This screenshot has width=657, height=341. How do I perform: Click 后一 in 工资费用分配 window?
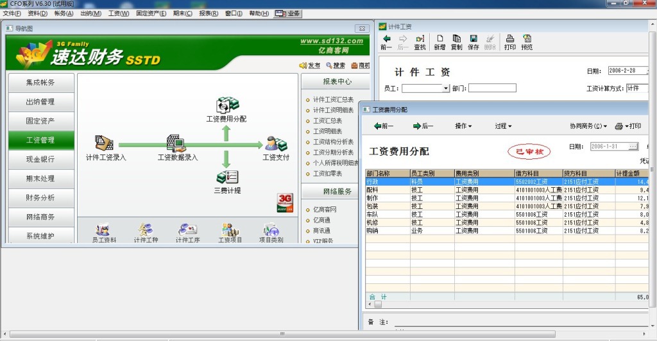[423, 126]
